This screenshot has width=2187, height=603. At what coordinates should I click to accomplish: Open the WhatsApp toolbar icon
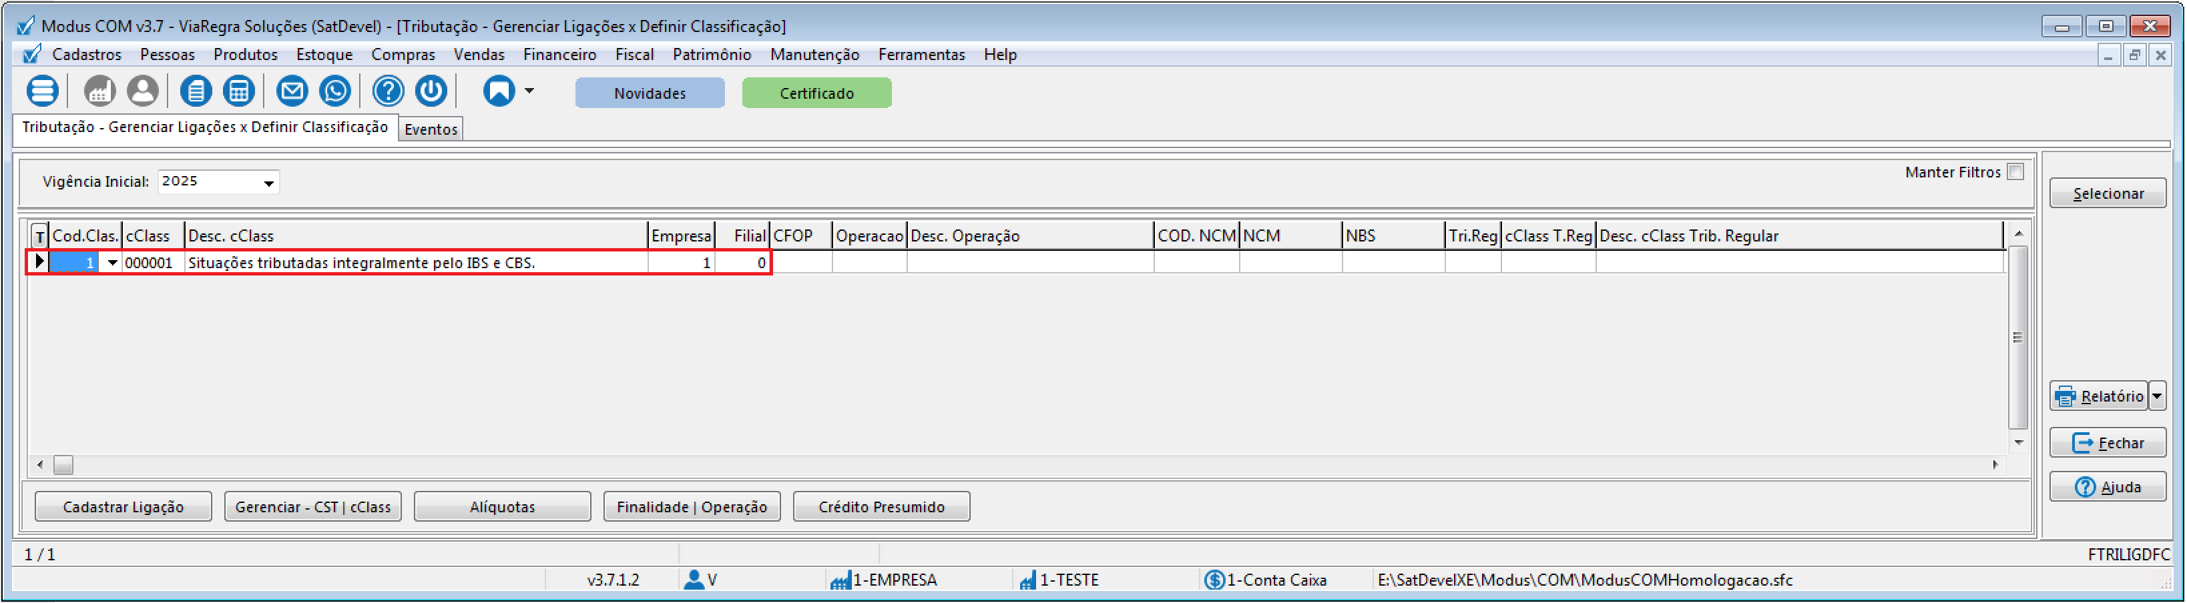(335, 91)
